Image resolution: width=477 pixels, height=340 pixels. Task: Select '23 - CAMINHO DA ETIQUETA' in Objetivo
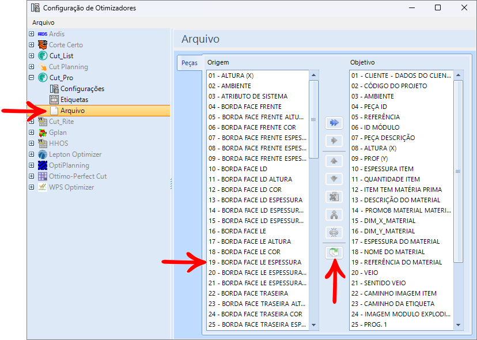click(x=402, y=304)
